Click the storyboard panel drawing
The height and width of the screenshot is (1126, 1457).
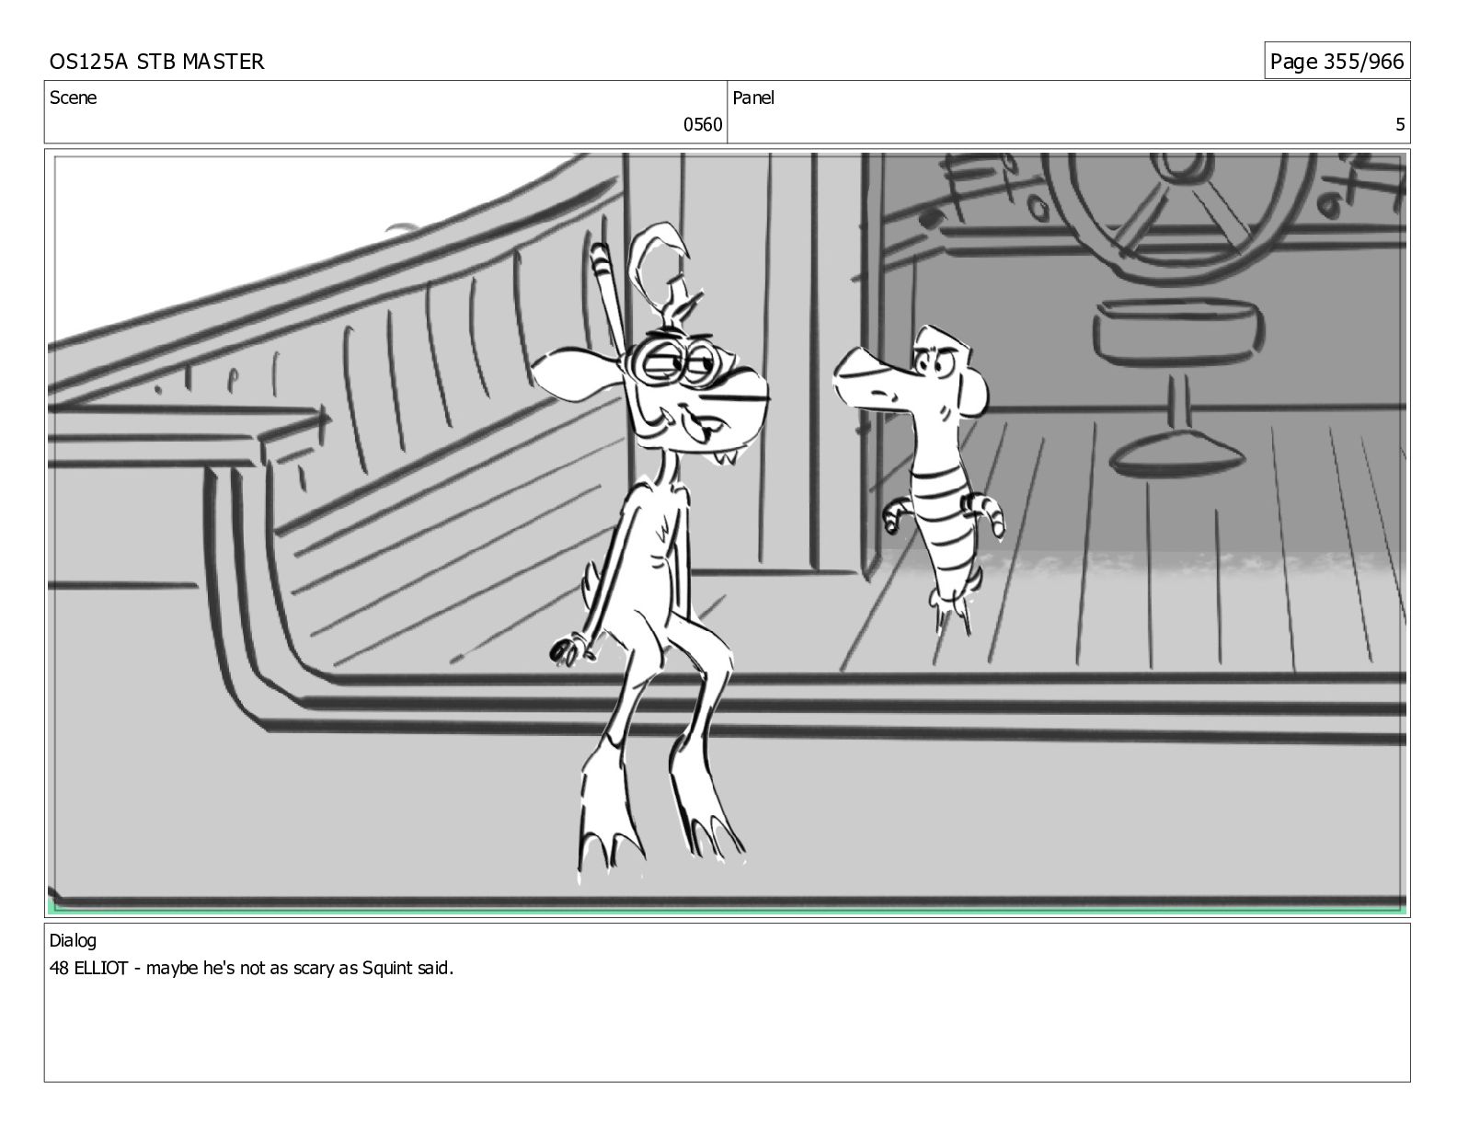pyautogui.click(x=728, y=534)
